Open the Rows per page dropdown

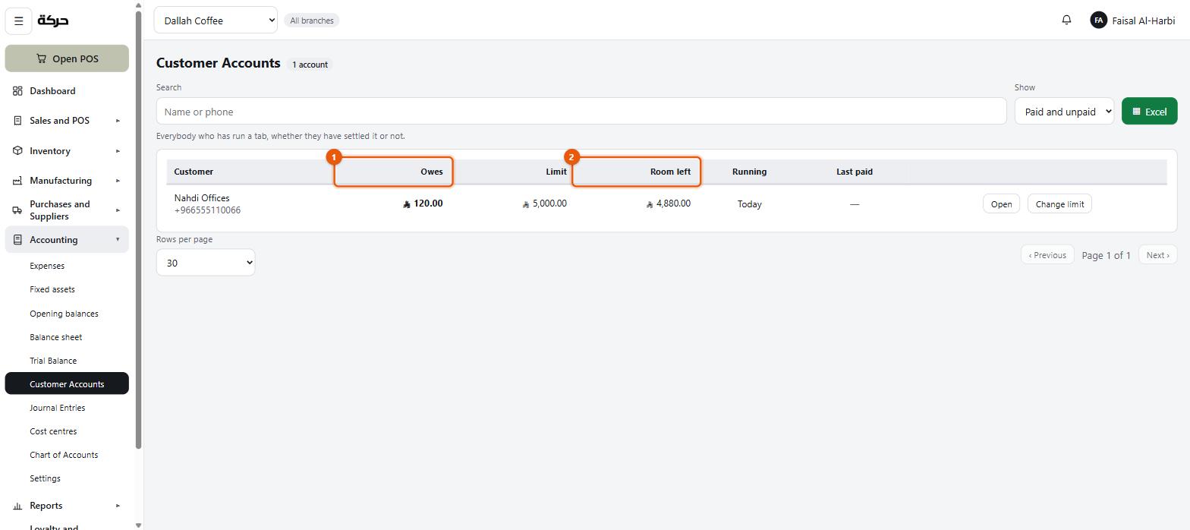coord(206,263)
